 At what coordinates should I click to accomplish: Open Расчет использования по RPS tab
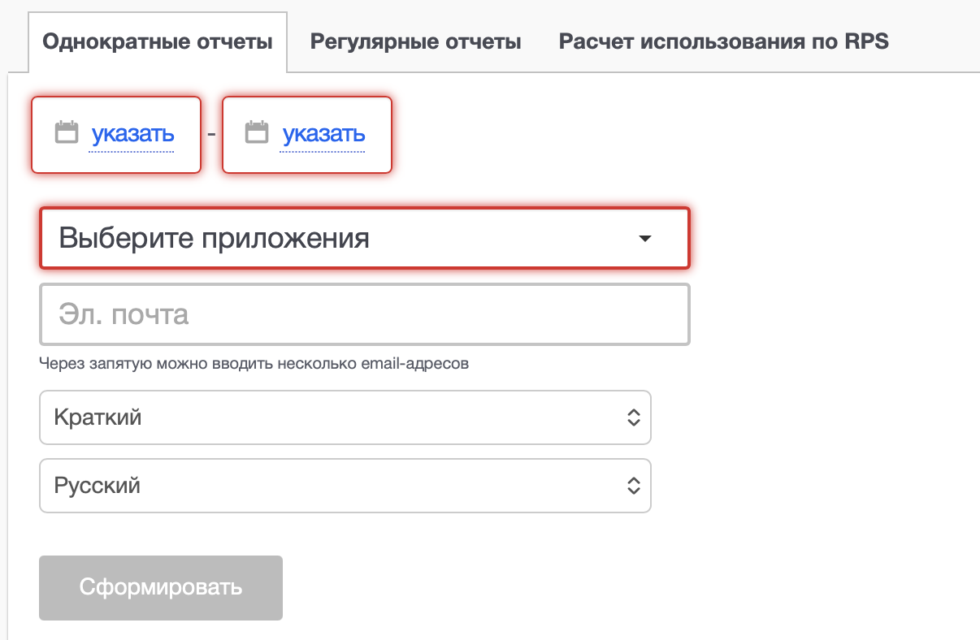point(724,41)
